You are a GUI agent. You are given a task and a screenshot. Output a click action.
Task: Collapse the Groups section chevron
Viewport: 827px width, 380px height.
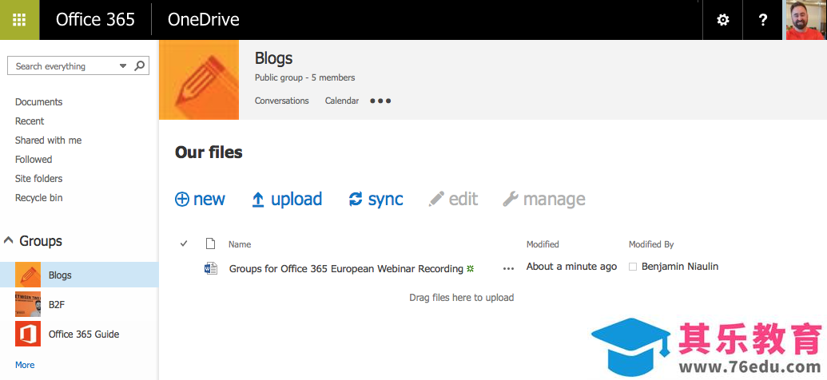[9, 240]
